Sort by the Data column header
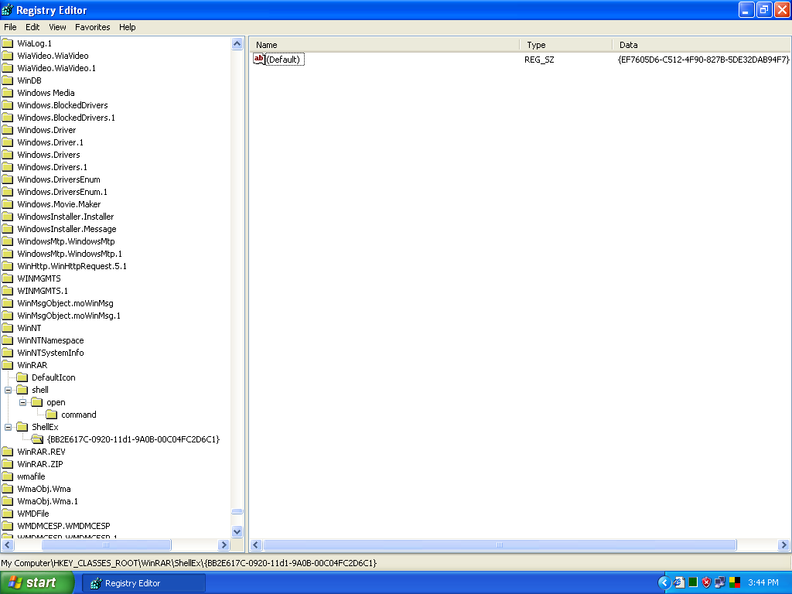 pos(702,45)
